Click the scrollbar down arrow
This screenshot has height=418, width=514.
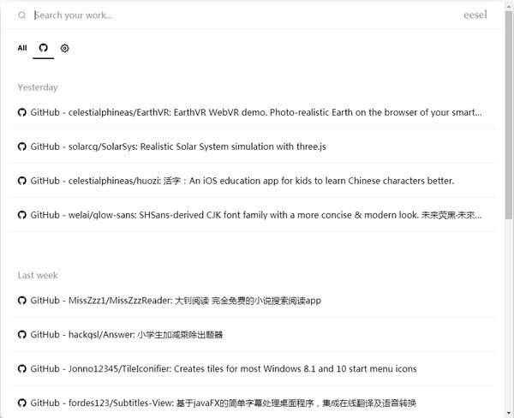point(509,413)
